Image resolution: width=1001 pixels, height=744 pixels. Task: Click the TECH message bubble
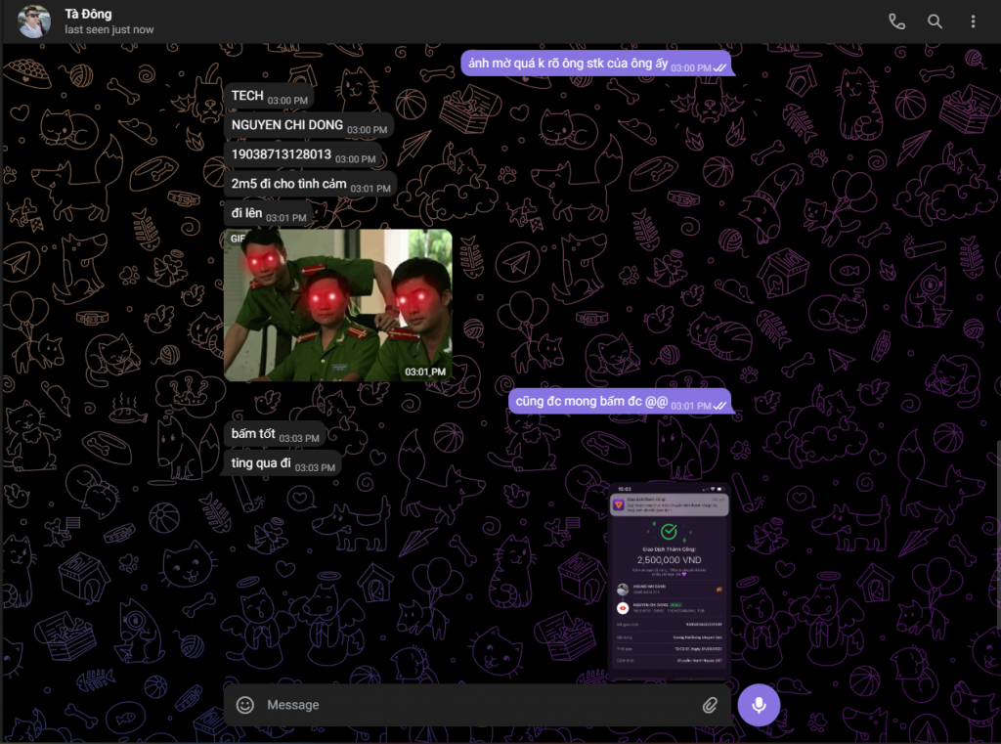click(x=248, y=96)
